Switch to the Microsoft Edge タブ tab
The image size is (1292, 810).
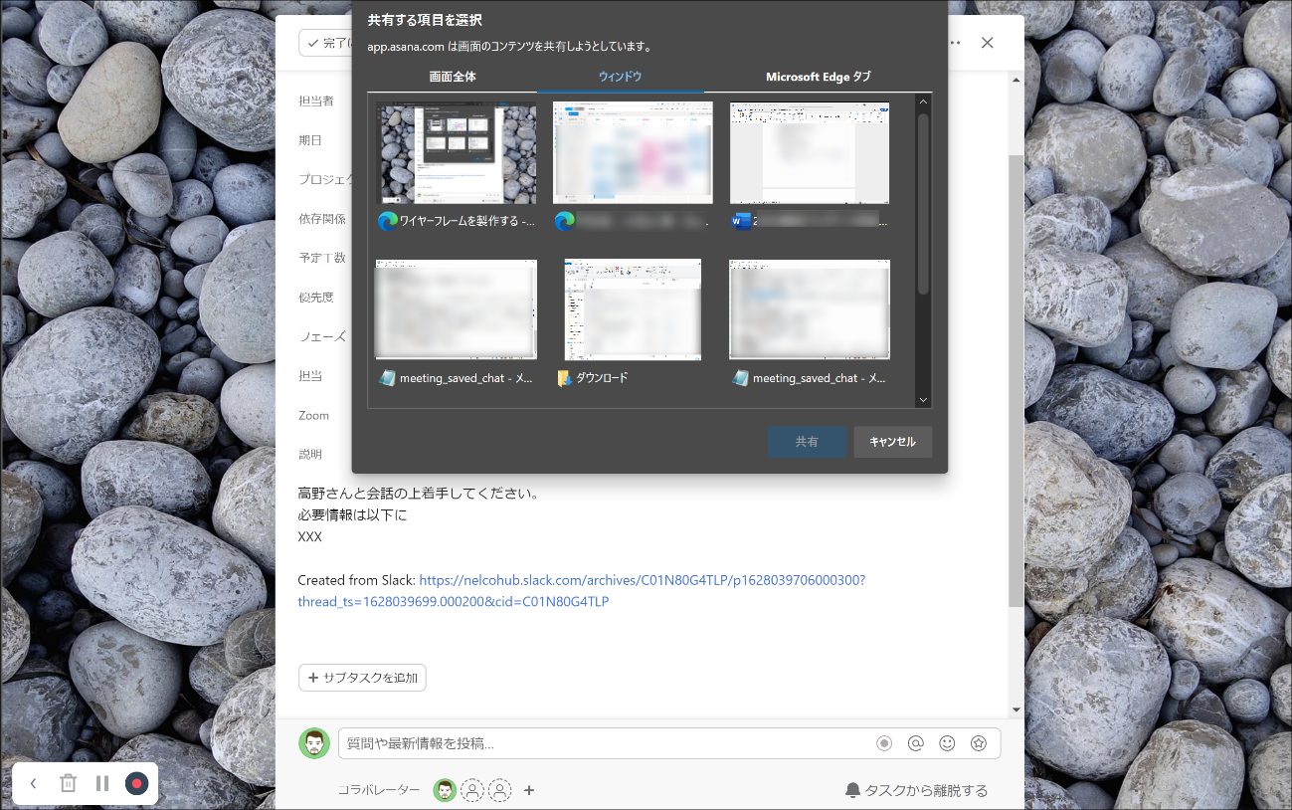click(818, 77)
